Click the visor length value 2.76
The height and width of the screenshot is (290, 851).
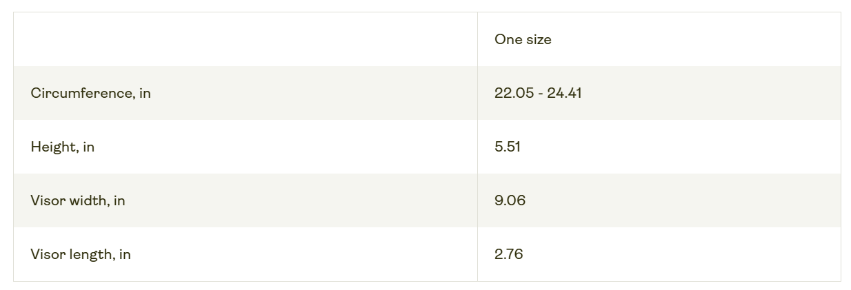click(508, 254)
